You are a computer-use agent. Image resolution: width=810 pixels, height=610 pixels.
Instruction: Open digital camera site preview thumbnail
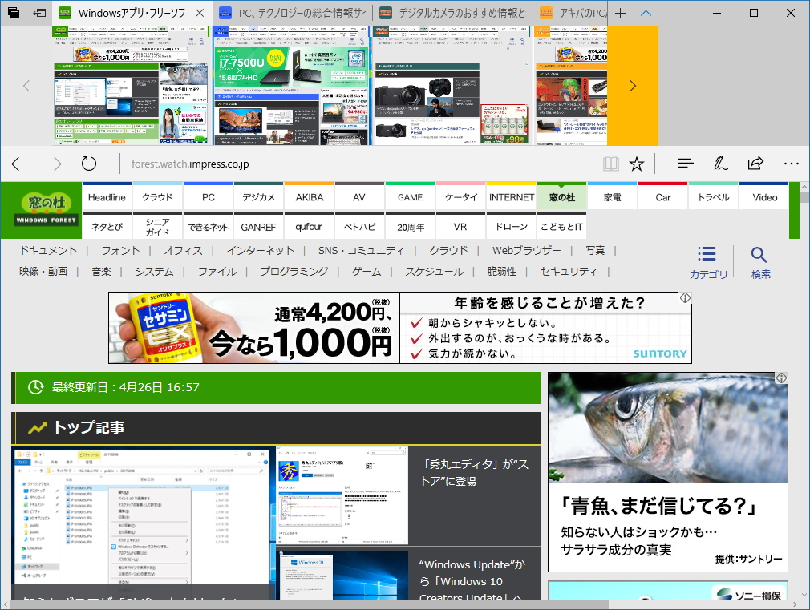click(452, 86)
